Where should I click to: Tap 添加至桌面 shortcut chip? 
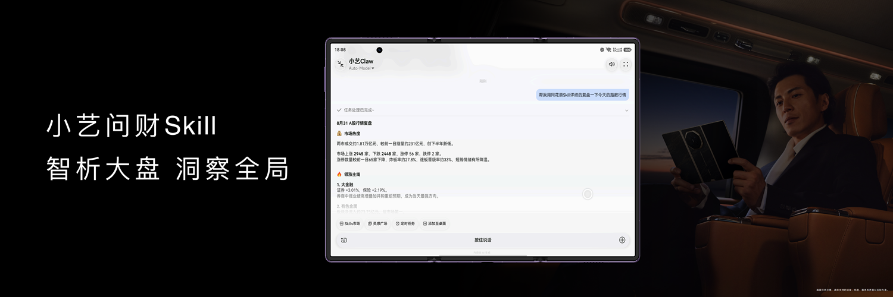(435, 223)
